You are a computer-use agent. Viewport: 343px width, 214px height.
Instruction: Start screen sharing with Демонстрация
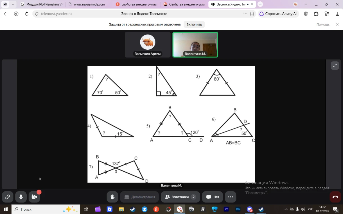(139, 197)
